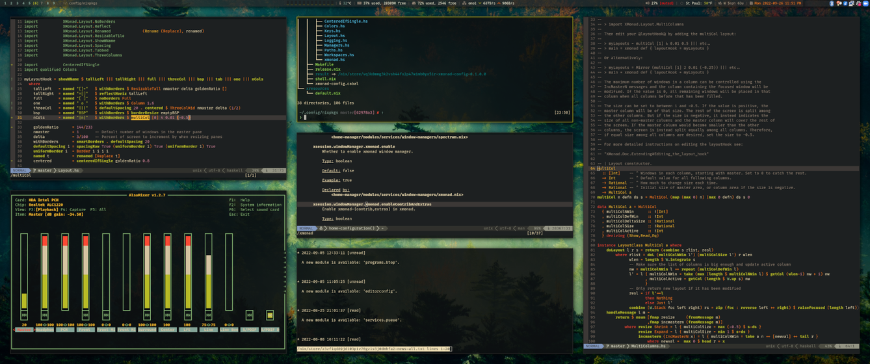870x364 pixels.
Task: Switch to workspace 6 in top bar
Action: point(36,3)
